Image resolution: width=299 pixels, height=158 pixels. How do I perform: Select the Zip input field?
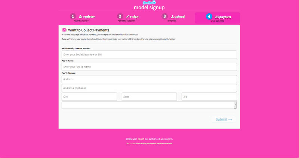pos(209,97)
